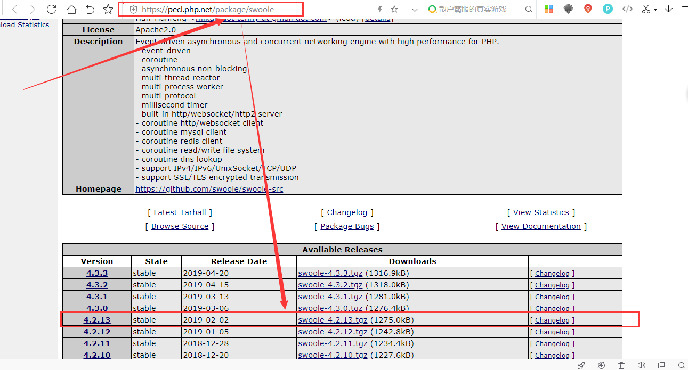Image resolution: width=688 pixels, height=370 pixels.
Task: Open Changelog for release 4.3.2
Action: click(552, 285)
